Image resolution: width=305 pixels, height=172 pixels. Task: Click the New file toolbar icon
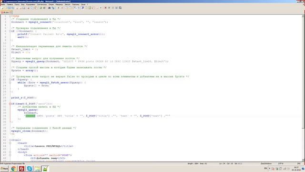coord(2,8)
